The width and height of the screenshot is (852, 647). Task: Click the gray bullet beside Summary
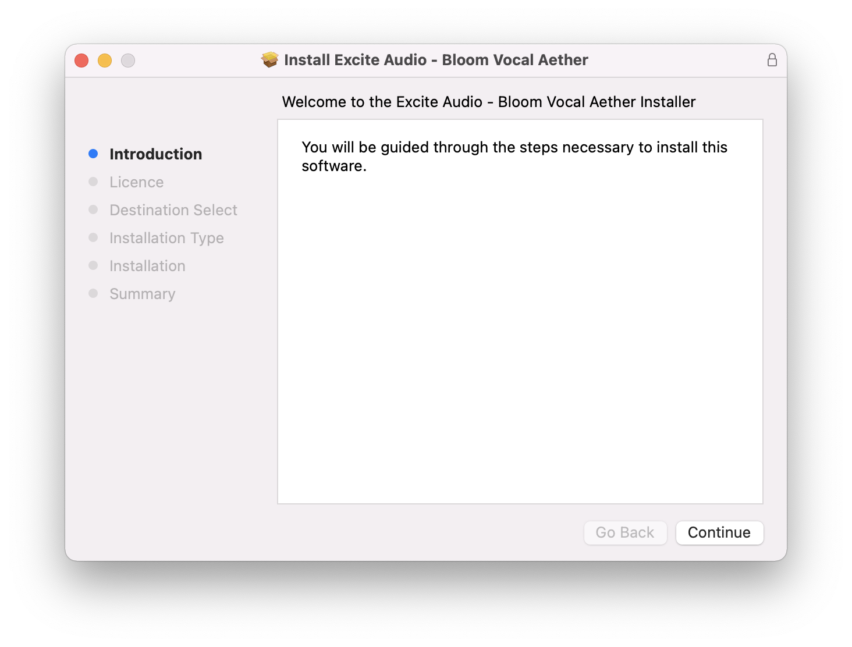pos(93,293)
